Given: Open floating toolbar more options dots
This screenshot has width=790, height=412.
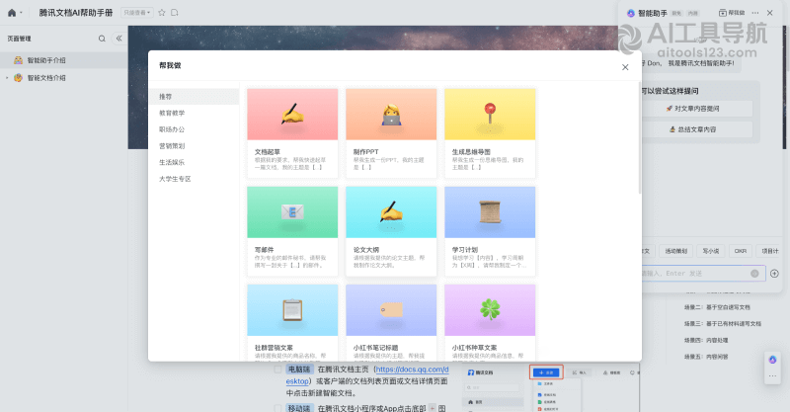Looking at the screenshot, I should click(x=772, y=375).
